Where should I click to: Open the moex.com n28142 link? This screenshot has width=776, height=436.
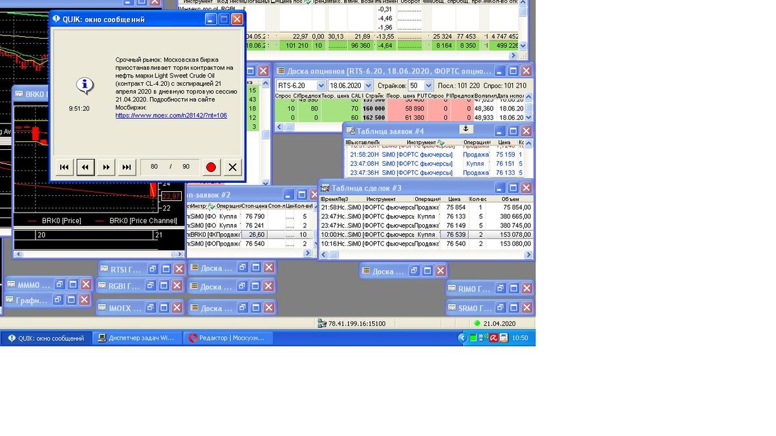pyautogui.click(x=171, y=116)
